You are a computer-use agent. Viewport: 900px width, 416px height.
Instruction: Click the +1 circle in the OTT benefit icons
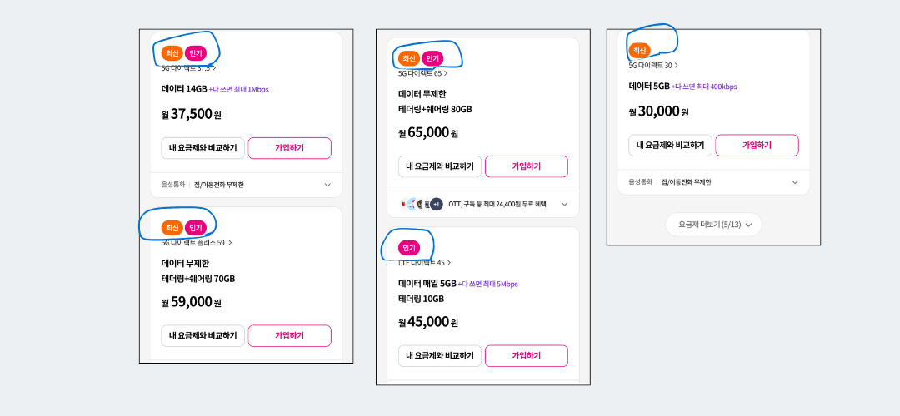(437, 204)
